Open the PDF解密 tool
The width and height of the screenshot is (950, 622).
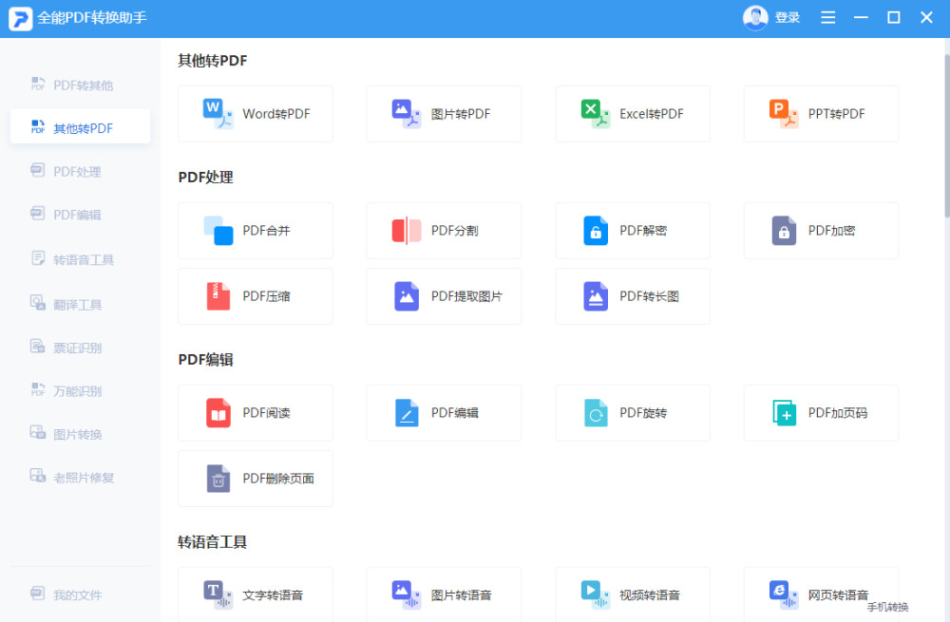pos(633,231)
